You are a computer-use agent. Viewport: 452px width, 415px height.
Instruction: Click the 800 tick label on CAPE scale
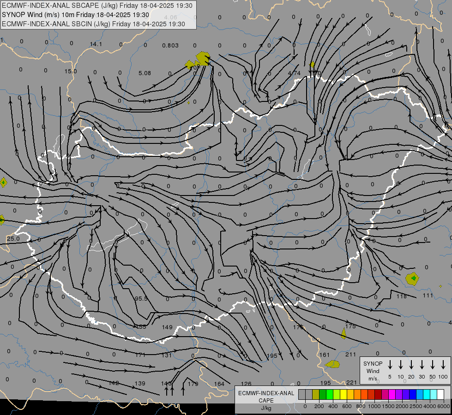(x=361, y=406)
